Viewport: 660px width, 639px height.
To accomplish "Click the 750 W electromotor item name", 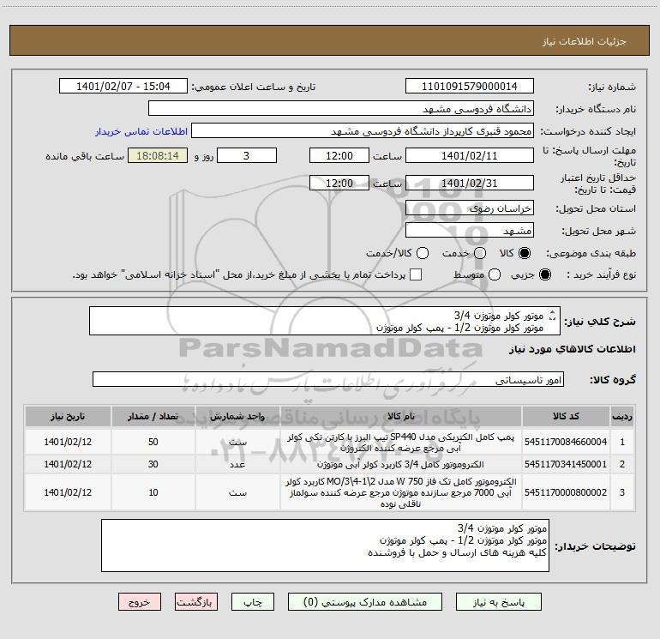I will (x=401, y=492).
